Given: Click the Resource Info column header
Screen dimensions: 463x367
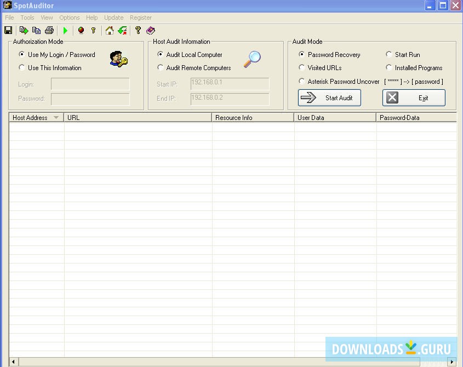Looking at the screenshot, I should coord(253,118).
